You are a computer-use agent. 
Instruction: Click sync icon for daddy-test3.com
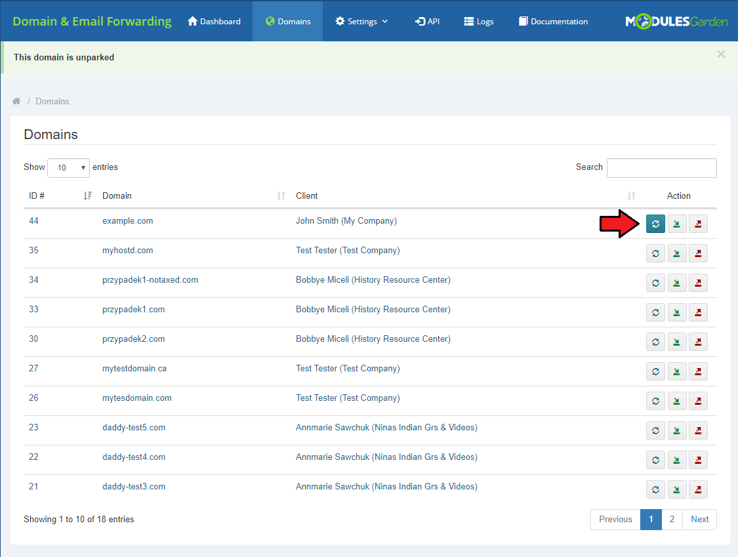pos(655,489)
